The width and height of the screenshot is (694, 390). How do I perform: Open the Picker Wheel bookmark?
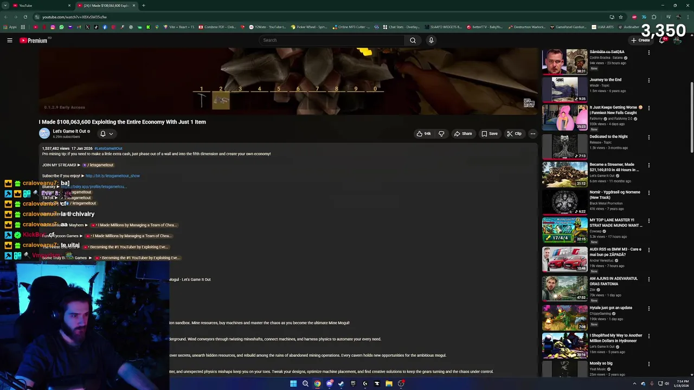click(x=309, y=27)
